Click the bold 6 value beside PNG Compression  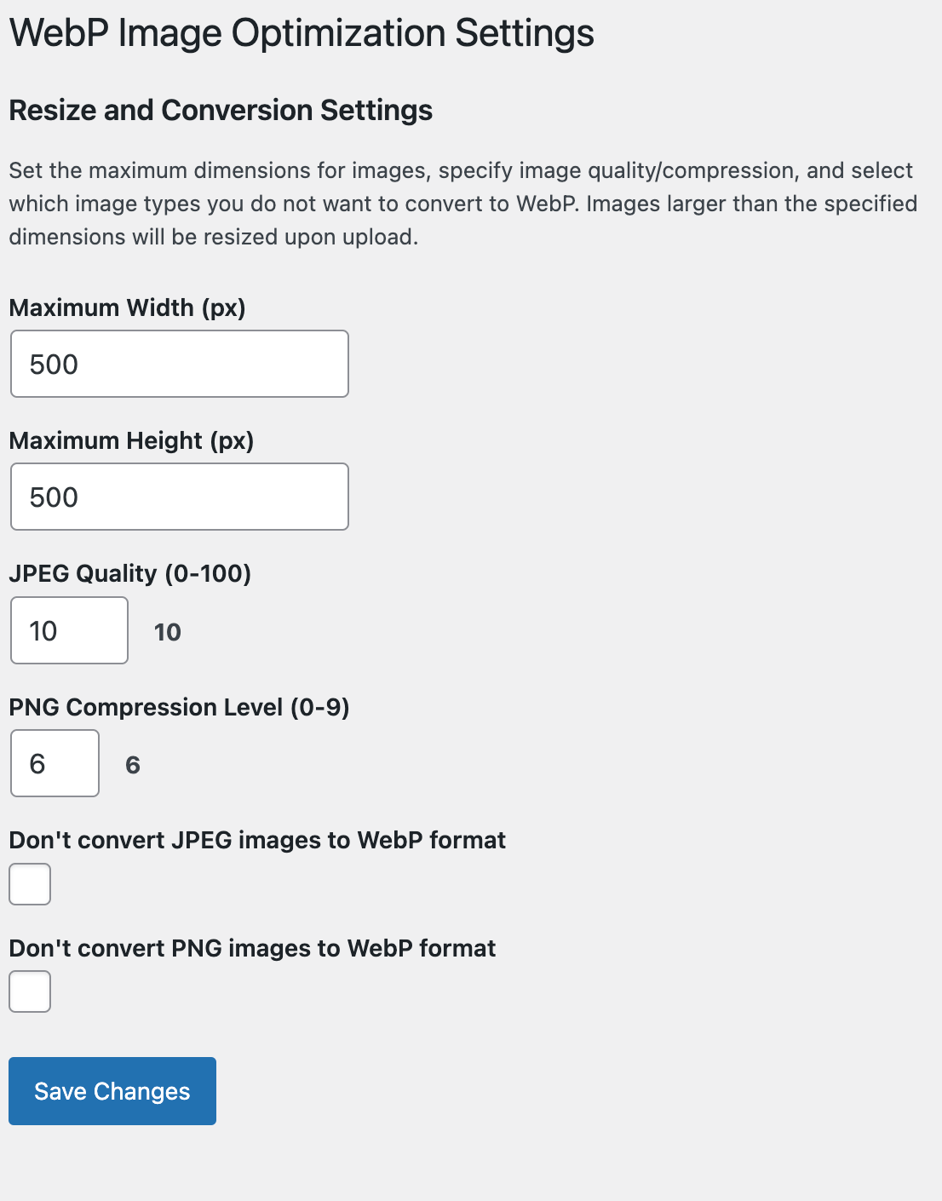click(x=133, y=765)
